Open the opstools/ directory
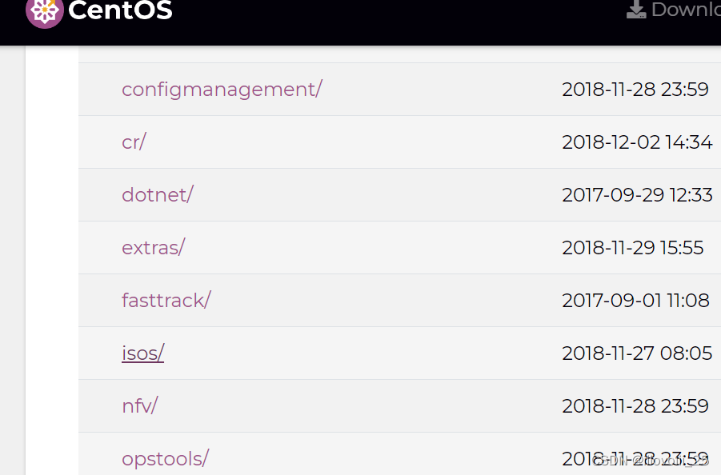Viewport: 721px width, 475px height. click(x=165, y=458)
